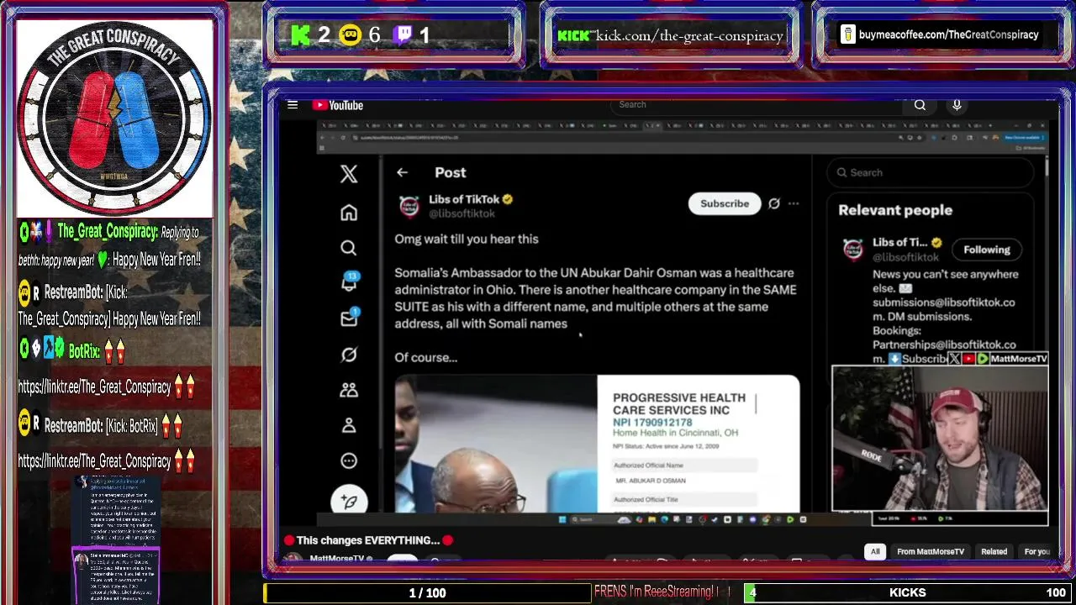1076x605 pixels.
Task: Click the Following button for Libs of TikTok
Action: pos(987,250)
